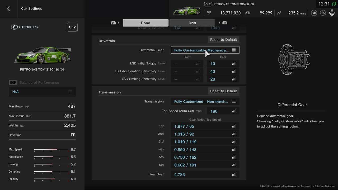Select the green SC430 car image
This screenshot has width=338, height=190.
click(42, 55)
